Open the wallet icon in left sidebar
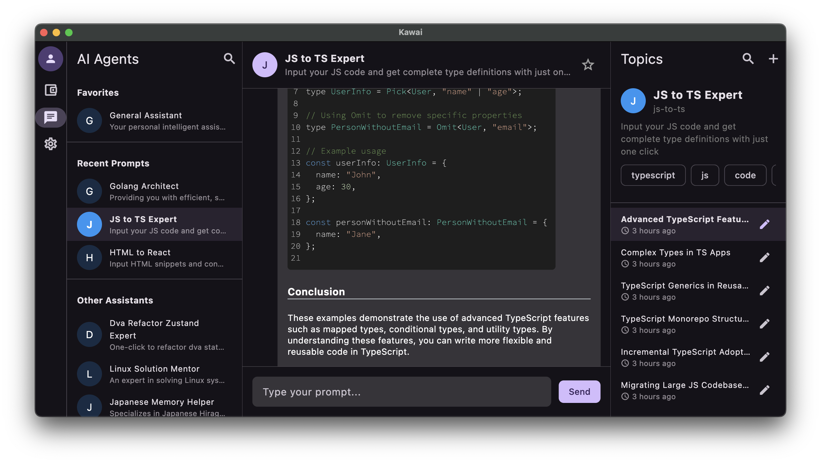Image resolution: width=821 pixels, height=463 pixels. click(50, 90)
